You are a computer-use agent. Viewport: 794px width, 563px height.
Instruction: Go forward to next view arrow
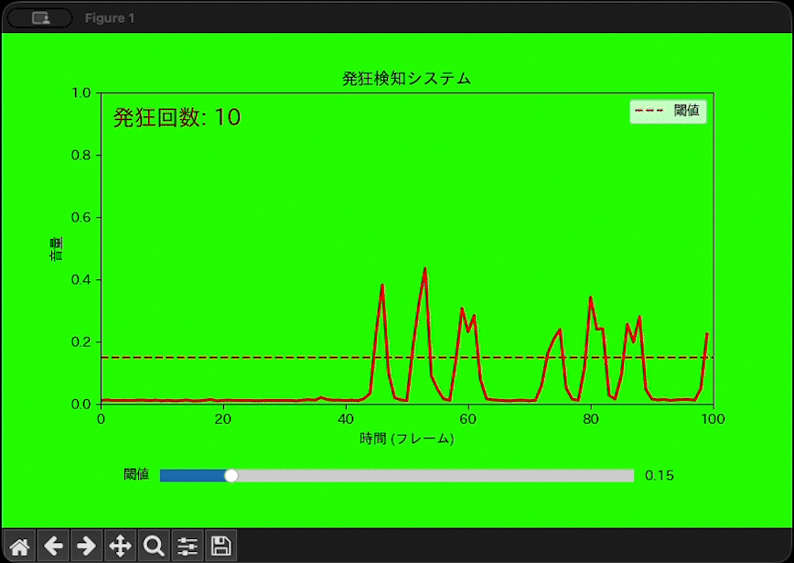click(x=87, y=546)
